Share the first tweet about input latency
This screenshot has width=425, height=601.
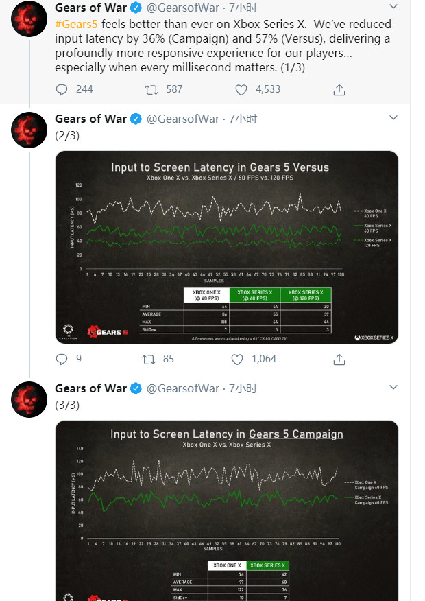tap(339, 90)
